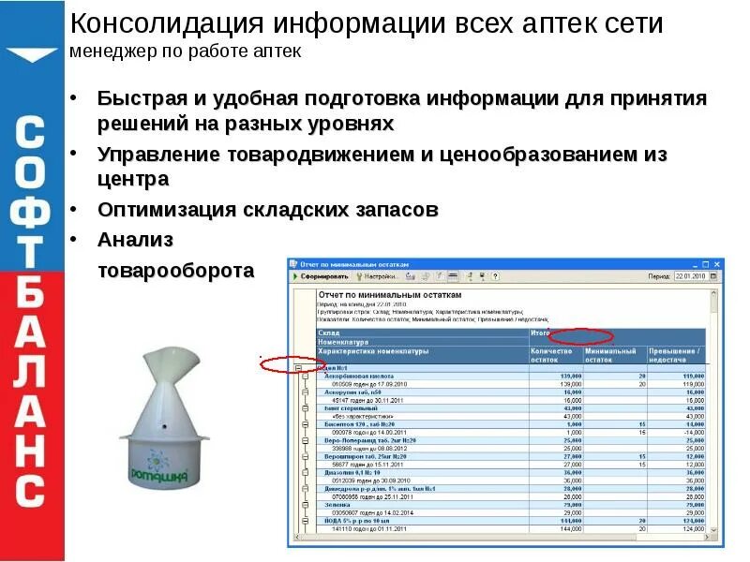Click vertical scrollbar up arrow in report
The image size is (750, 562).
(x=713, y=292)
